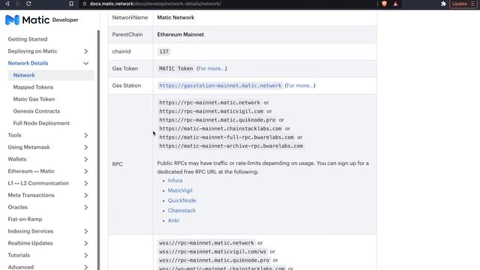Click Ethereum Mainnet table value
480x270 pixels.
[181, 34]
